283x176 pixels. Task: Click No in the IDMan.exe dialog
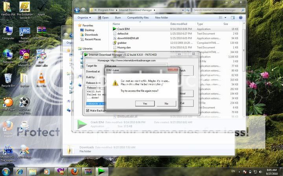click(x=166, y=103)
